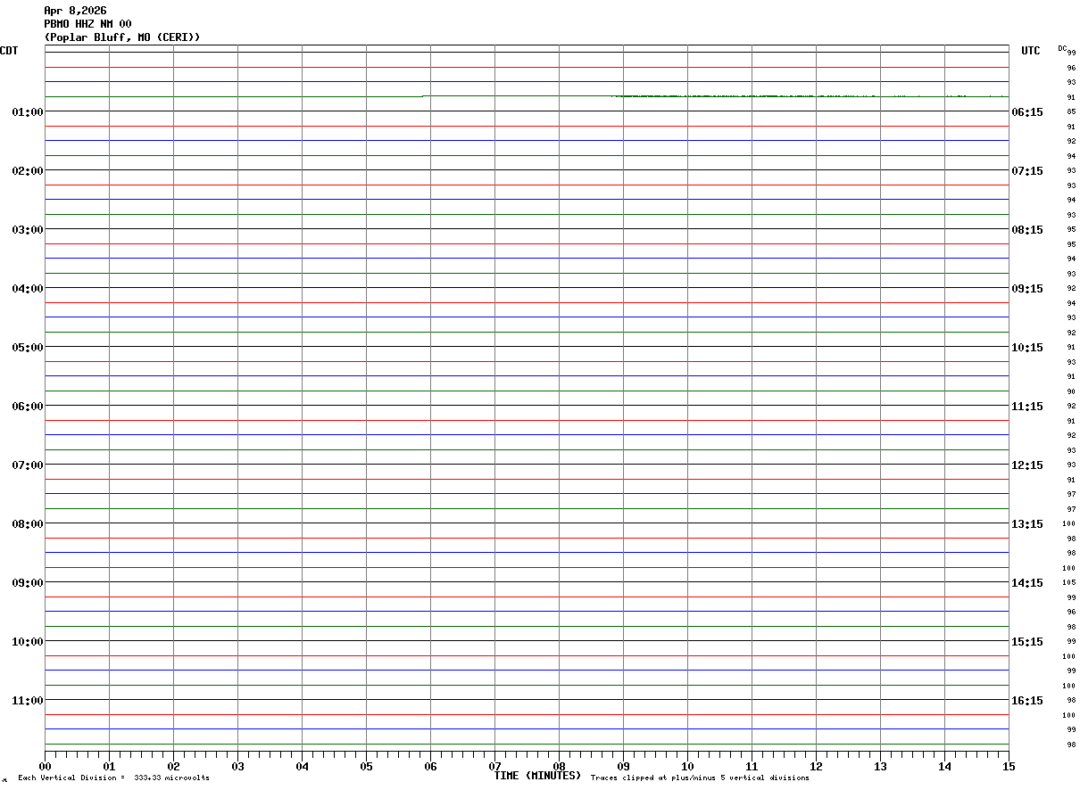The width and height of the screenshot is (1080, 790).
Task: Click the 14:15 UTC time label
Action: (x=1027, y=583)
